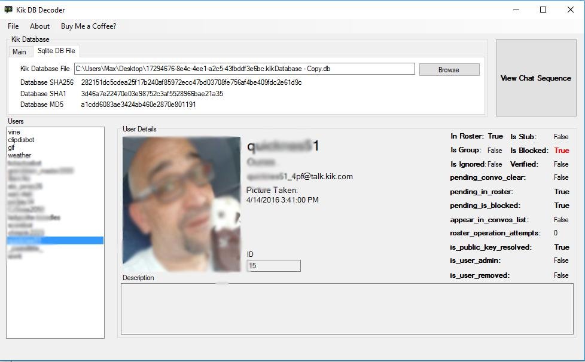This screenshot has width=585, height=362.
Task: Click the Kik app icon in title bar
Action: (8, 10)
